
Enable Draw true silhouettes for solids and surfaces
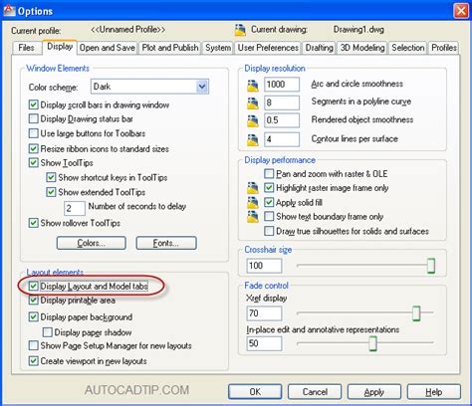pyautogui.click(x=269, y=231)
